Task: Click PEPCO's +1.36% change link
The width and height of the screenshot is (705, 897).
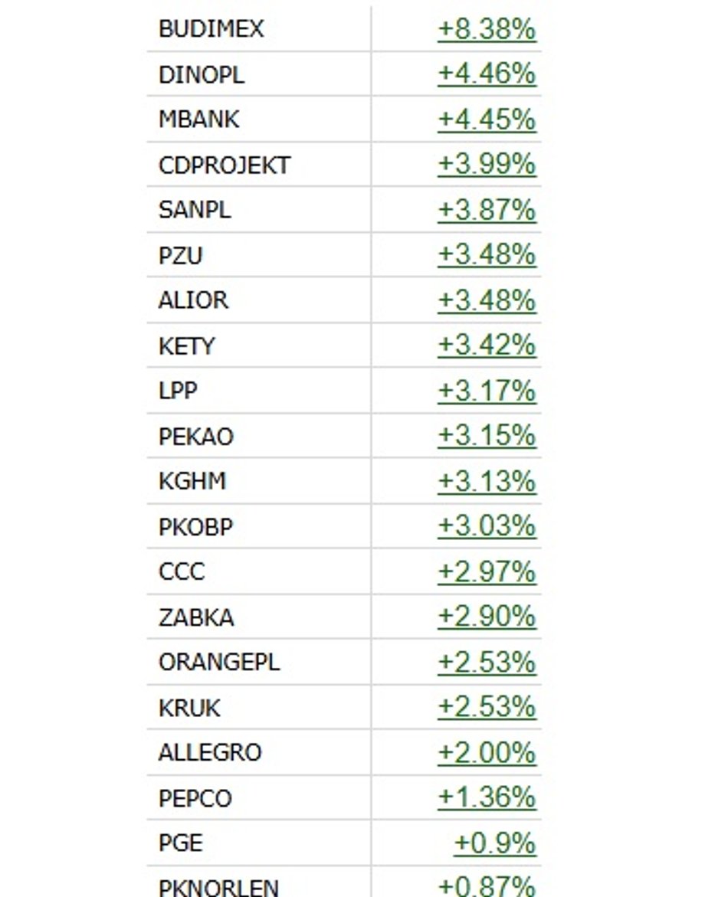Action: pos(487,797)
